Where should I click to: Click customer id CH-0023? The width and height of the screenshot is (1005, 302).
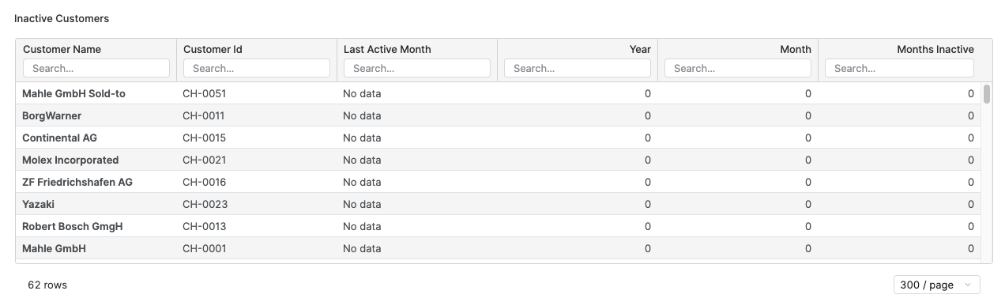(x=205, y=204)
